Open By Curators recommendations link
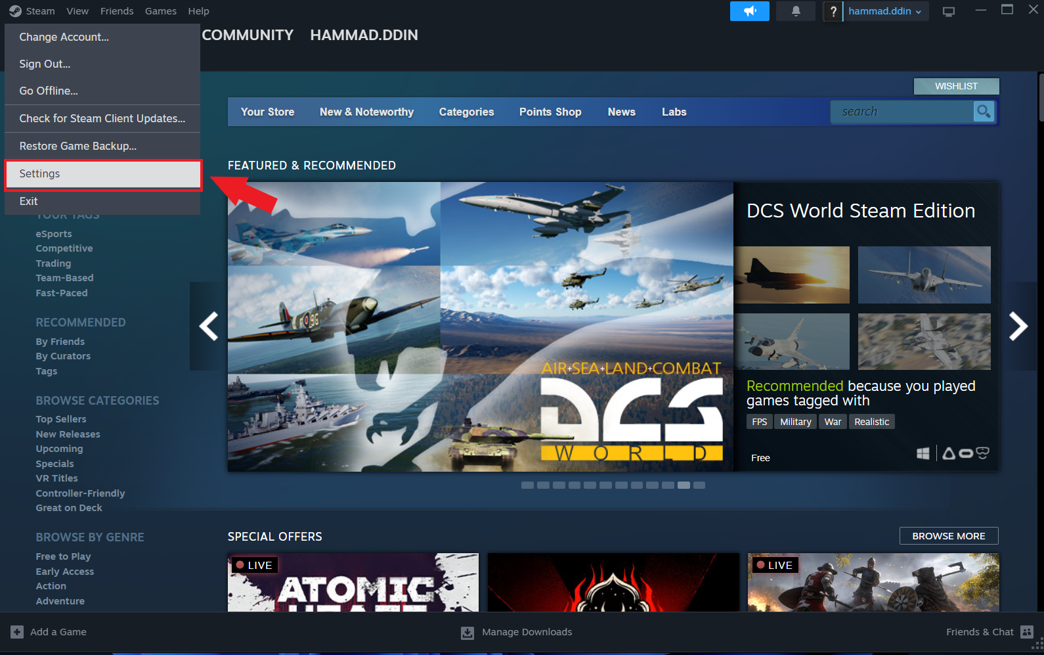This screenshot has height=655, width=1044. [63, 356]
